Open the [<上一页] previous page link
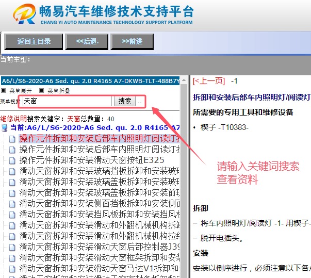Screen dimensions: 311x278 [209, 81]
